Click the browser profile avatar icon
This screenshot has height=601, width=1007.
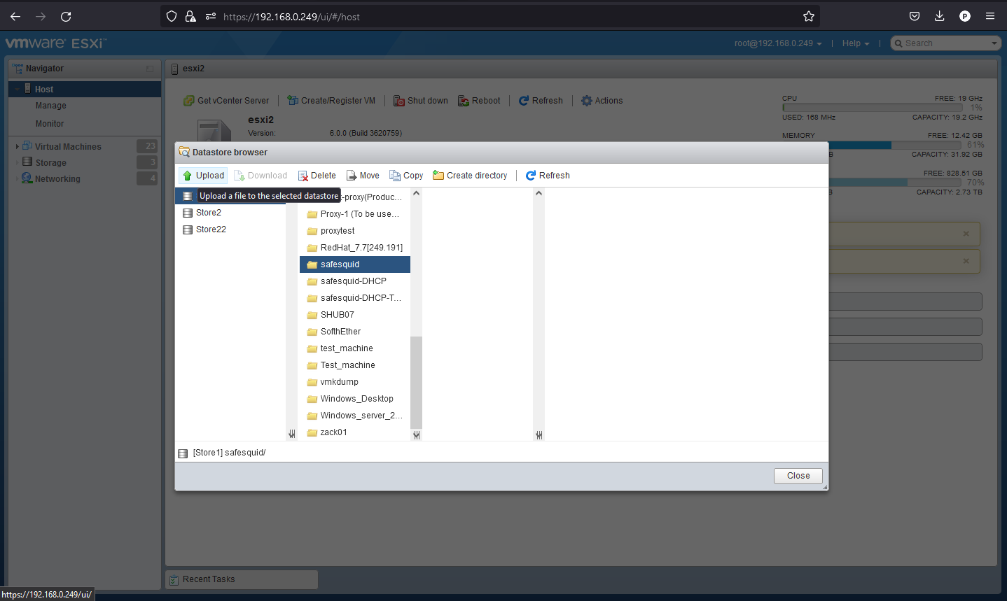coord(965,16)
